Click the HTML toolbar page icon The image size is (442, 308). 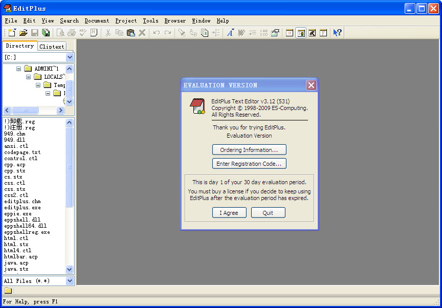click(x=94, y=33)
